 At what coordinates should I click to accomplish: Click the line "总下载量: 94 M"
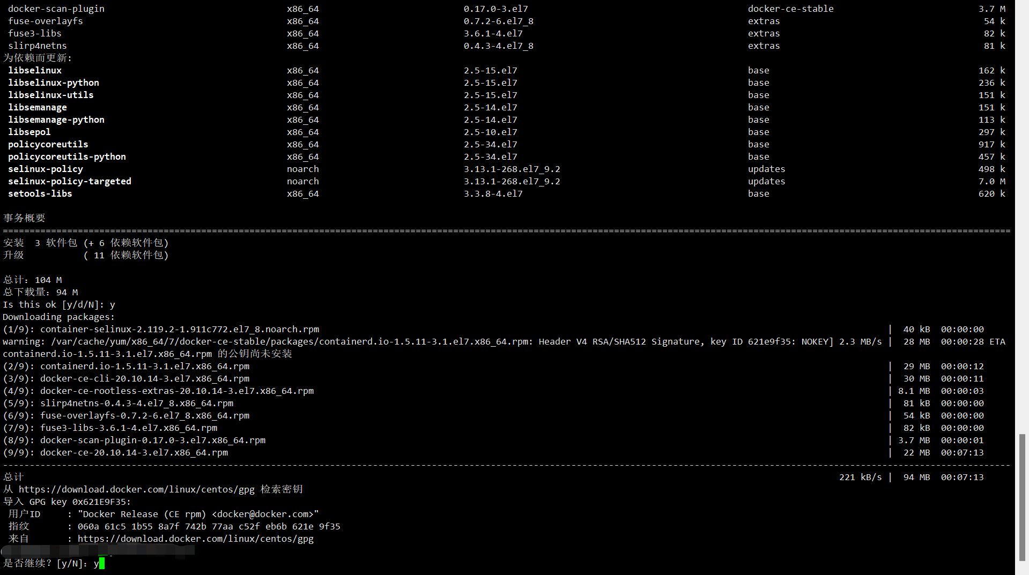[41, 292]
